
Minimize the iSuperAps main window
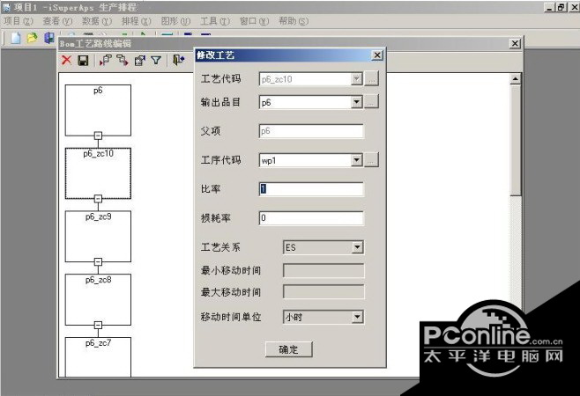549,7
